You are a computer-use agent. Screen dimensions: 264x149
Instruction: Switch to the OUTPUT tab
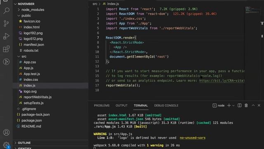pyautogui.click(x=121, y=106)
